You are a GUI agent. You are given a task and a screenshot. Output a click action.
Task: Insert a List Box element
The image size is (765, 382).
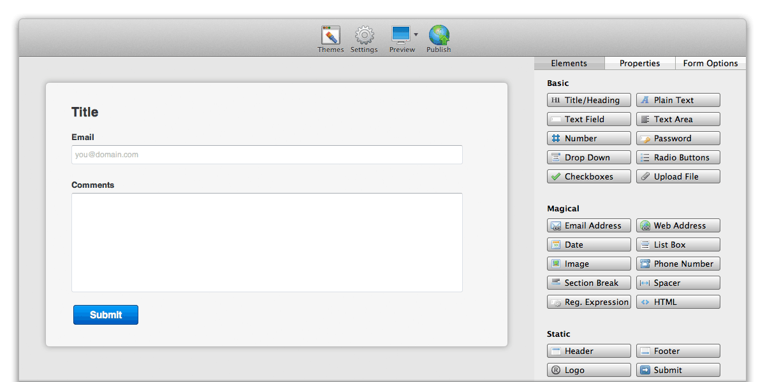tap(678, 244)
